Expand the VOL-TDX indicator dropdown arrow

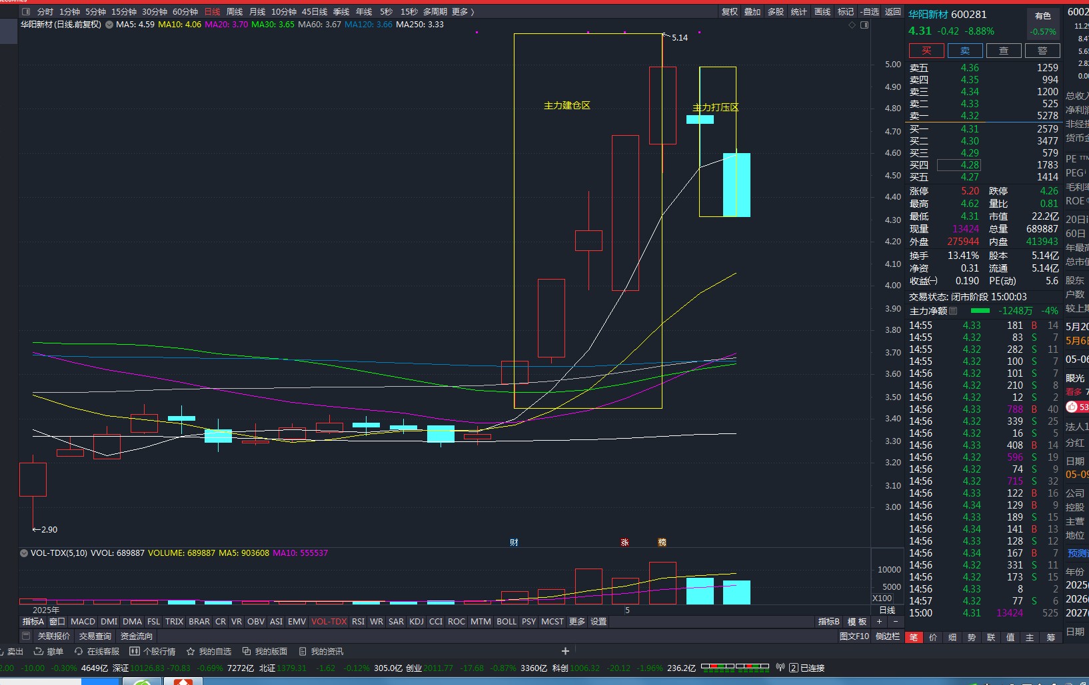(24, 553)
